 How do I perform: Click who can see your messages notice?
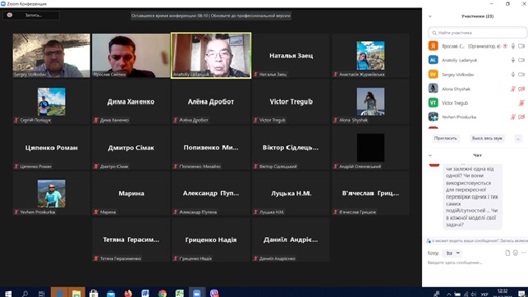click(477, 241)
